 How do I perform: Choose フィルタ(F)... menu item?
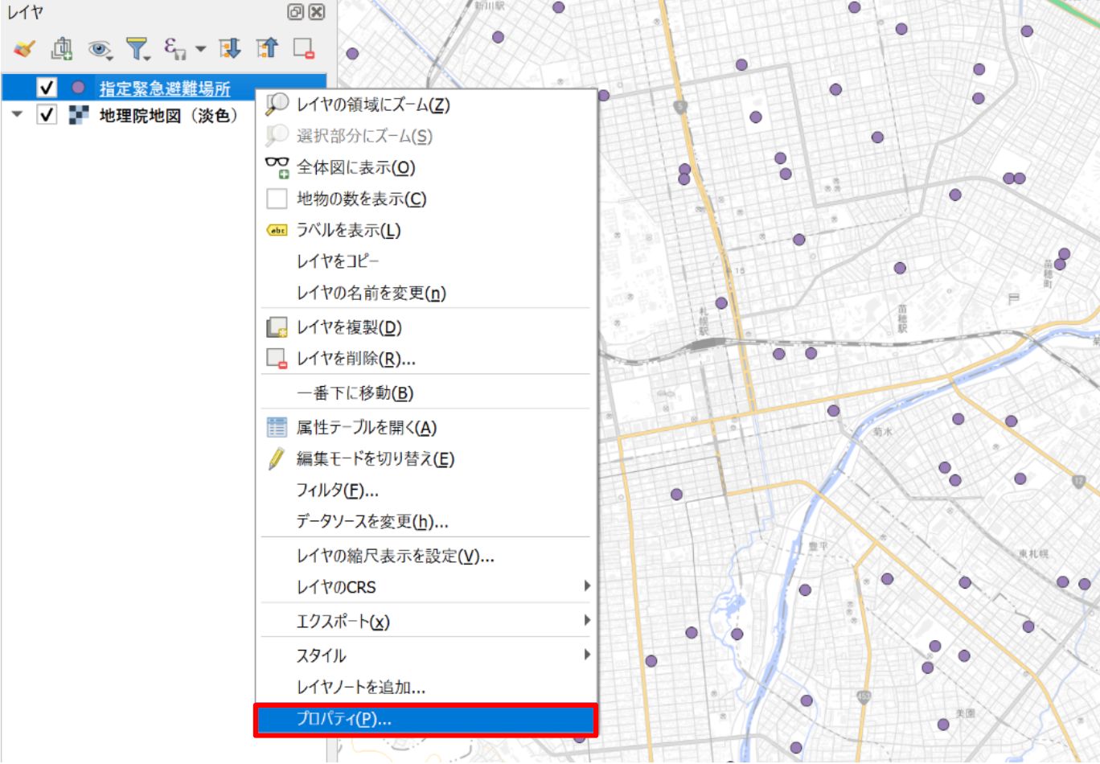(426, 491)
